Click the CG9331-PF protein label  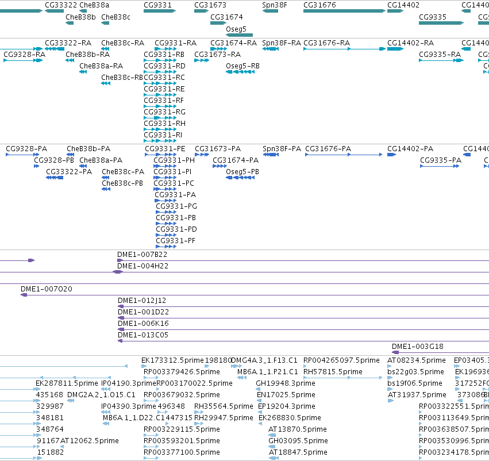[x=175, y=241]
